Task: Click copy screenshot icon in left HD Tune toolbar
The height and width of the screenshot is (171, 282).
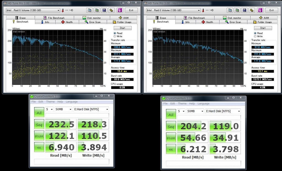Action: 97,10
